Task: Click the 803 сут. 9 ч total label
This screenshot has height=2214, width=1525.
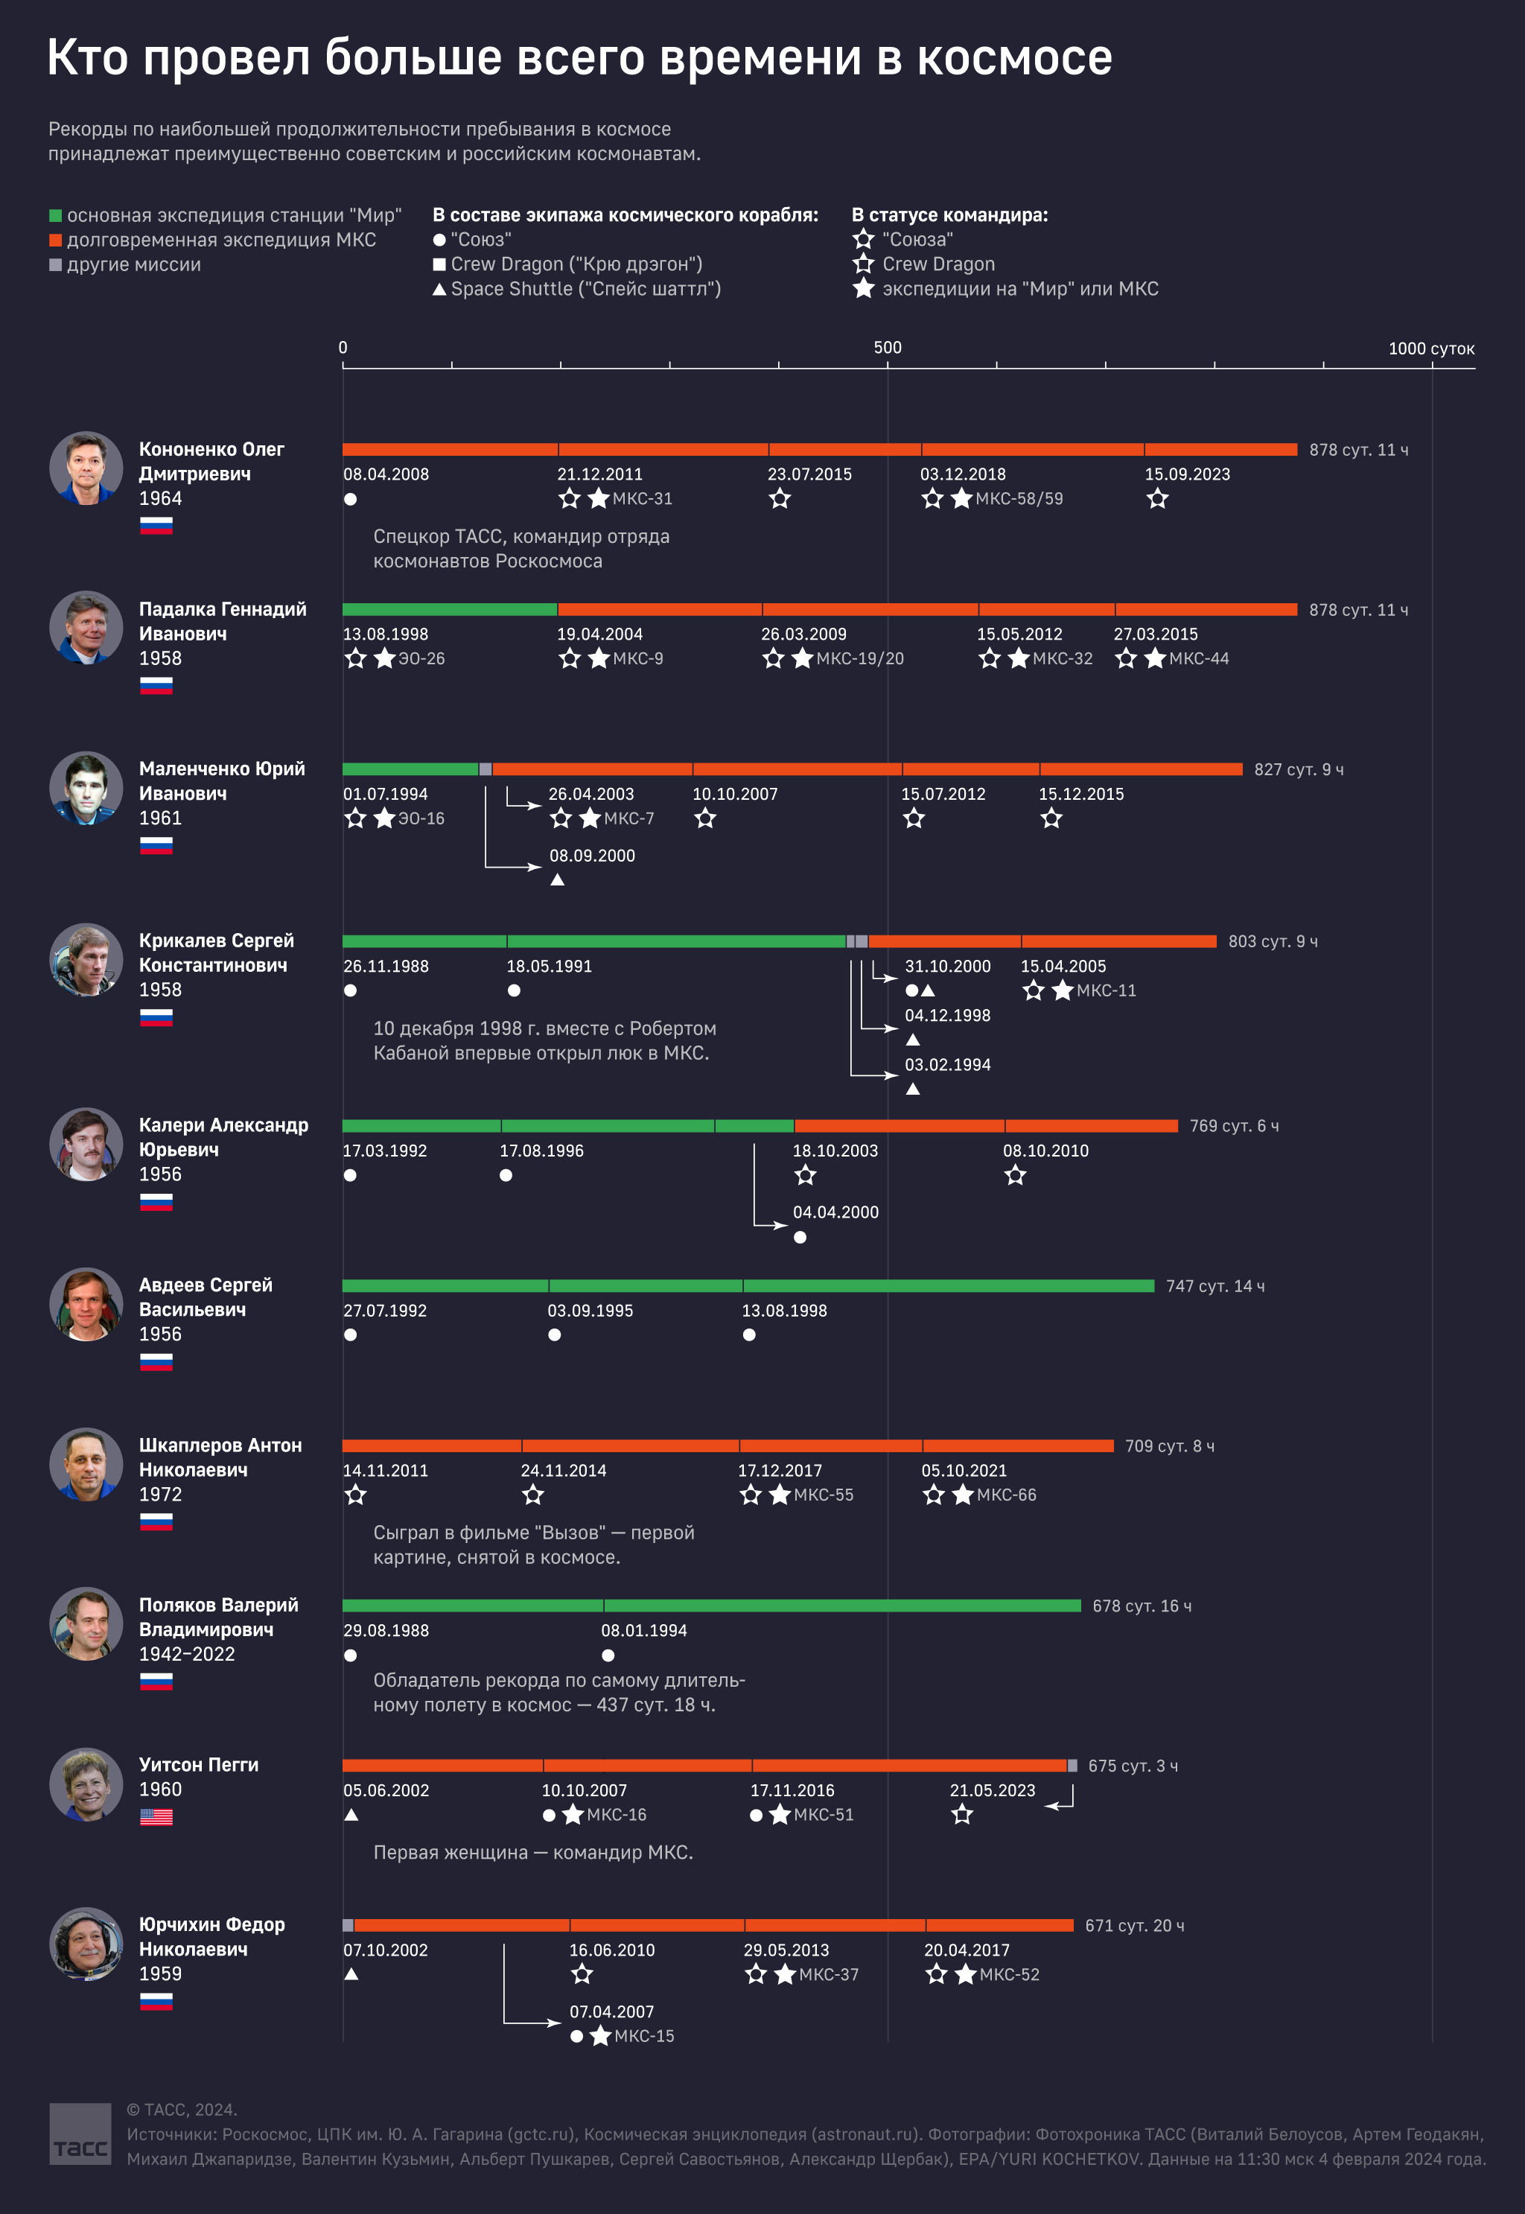Action: pos(1273,941)
